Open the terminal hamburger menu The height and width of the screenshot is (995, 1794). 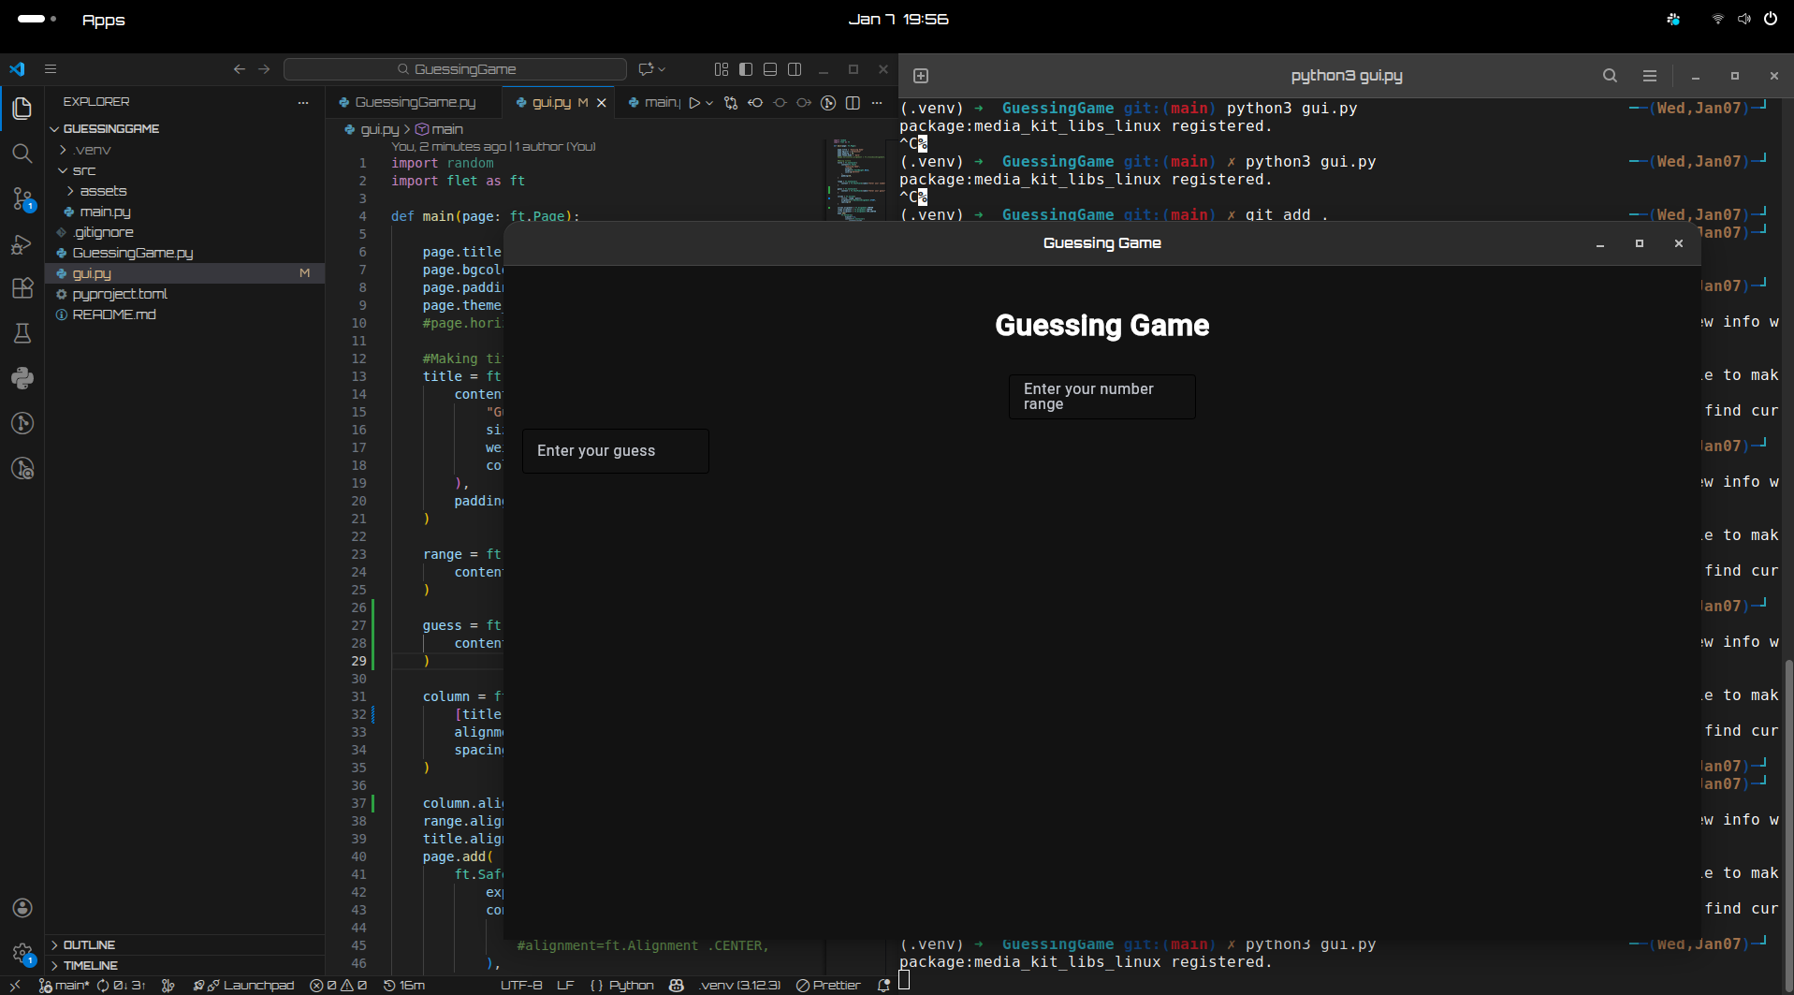[1650, 76]
